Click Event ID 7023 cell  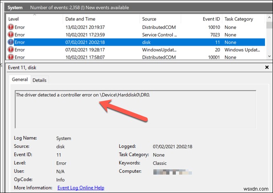[x=215, y=35]
